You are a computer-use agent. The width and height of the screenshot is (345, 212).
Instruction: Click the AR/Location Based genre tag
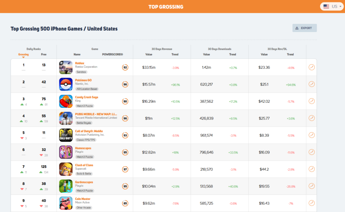click(x=87, y=89)
